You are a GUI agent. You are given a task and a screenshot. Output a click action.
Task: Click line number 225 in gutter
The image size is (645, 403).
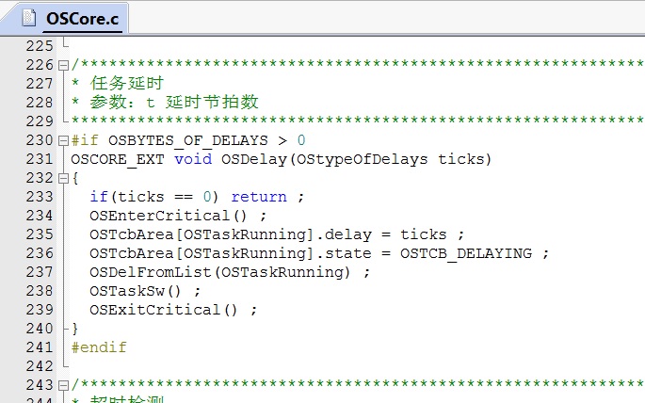(40, 45)
